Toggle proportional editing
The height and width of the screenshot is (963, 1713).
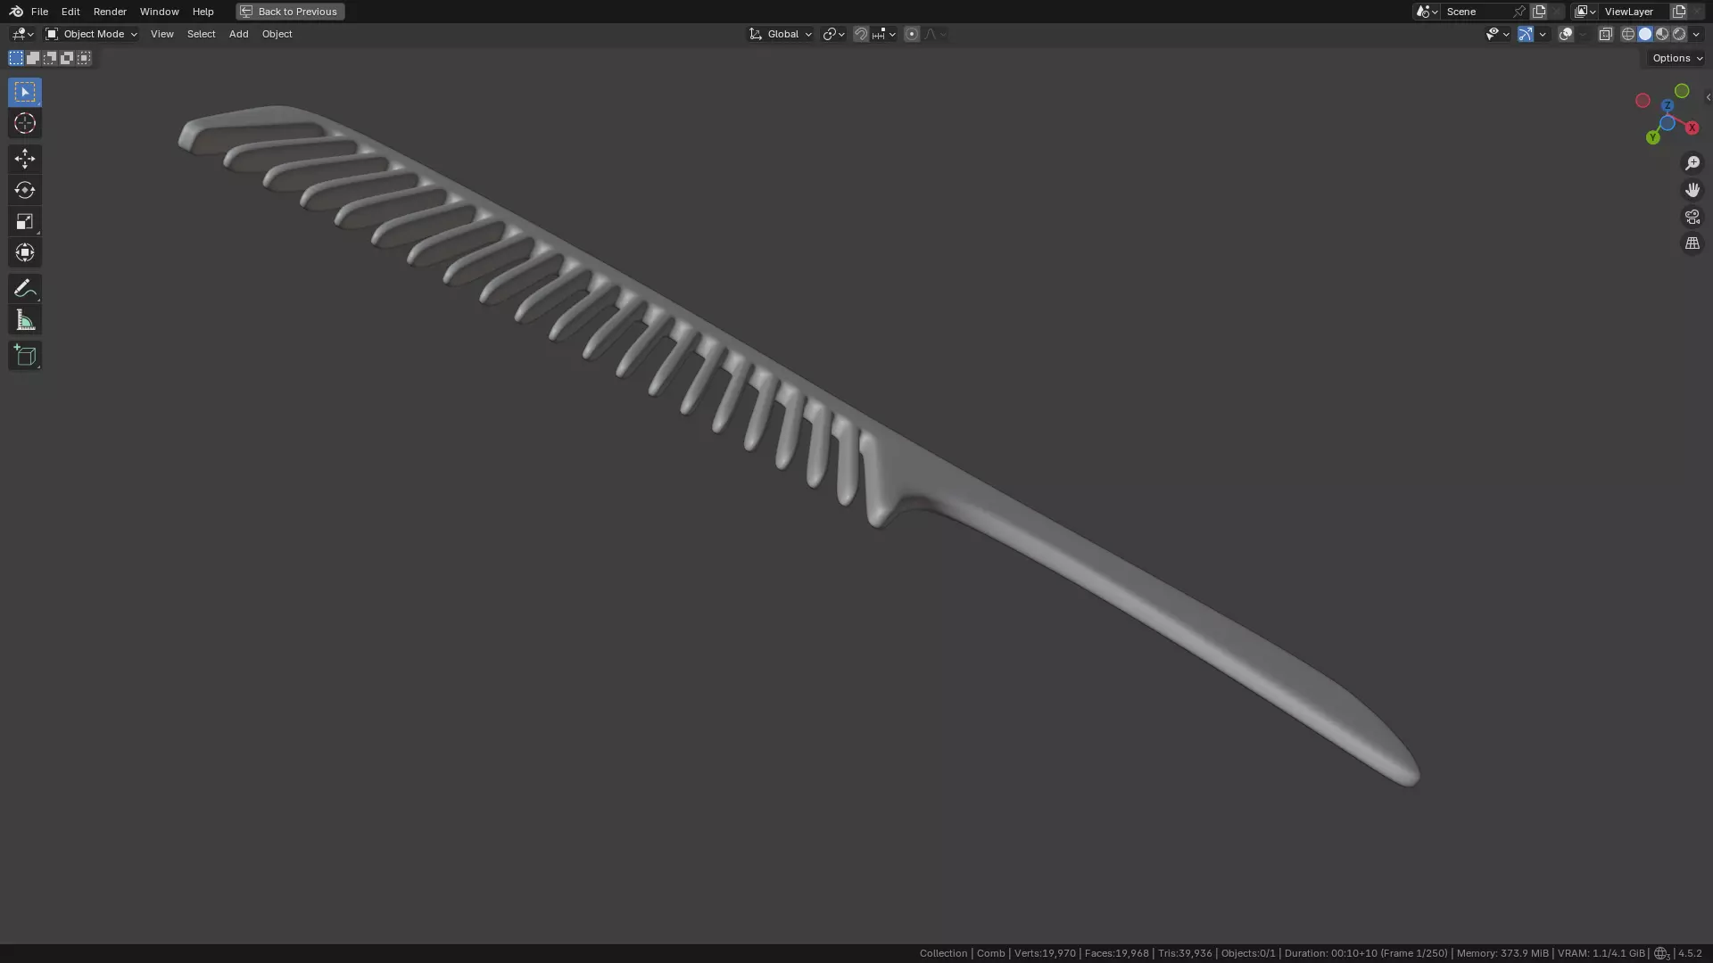(912, 34)
